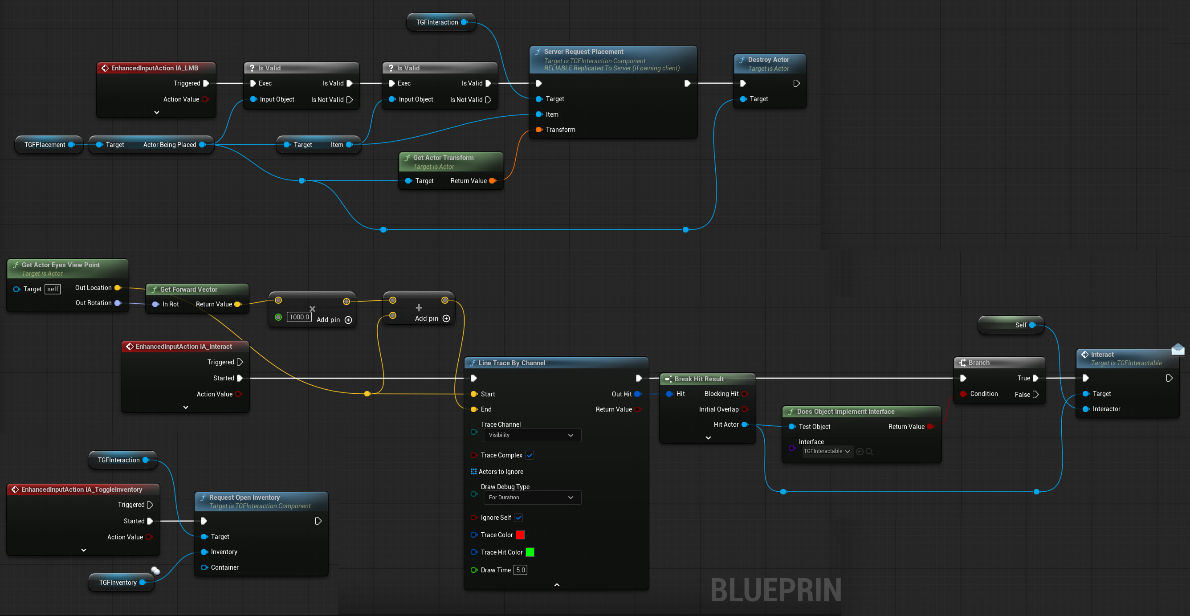Viewport: 1190px width, 616px height.
Task: Click the Actors to Ignore array pin icon
Action: click(473, 471)
